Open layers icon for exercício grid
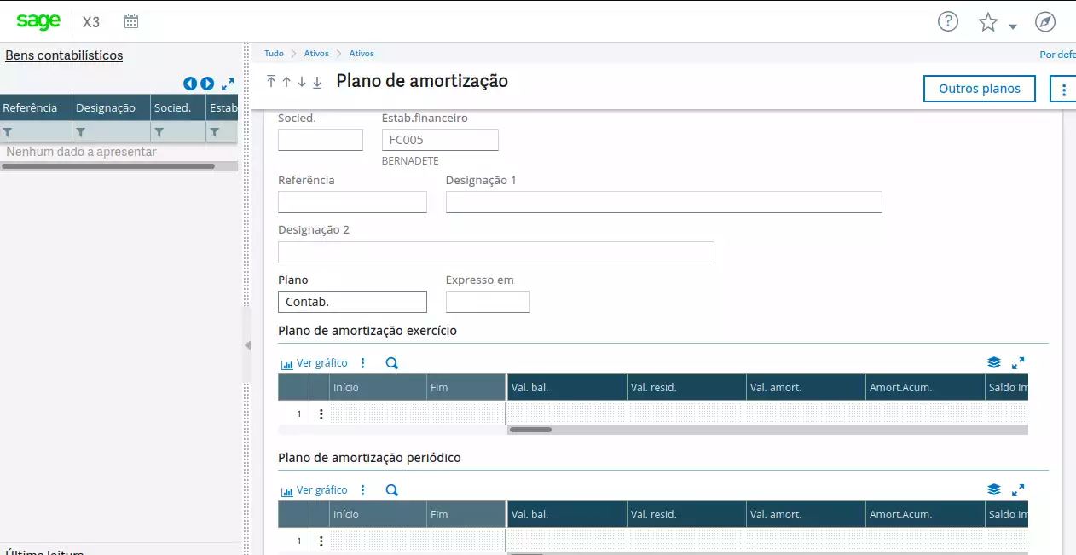1076x555 pixels. [993, 363]
